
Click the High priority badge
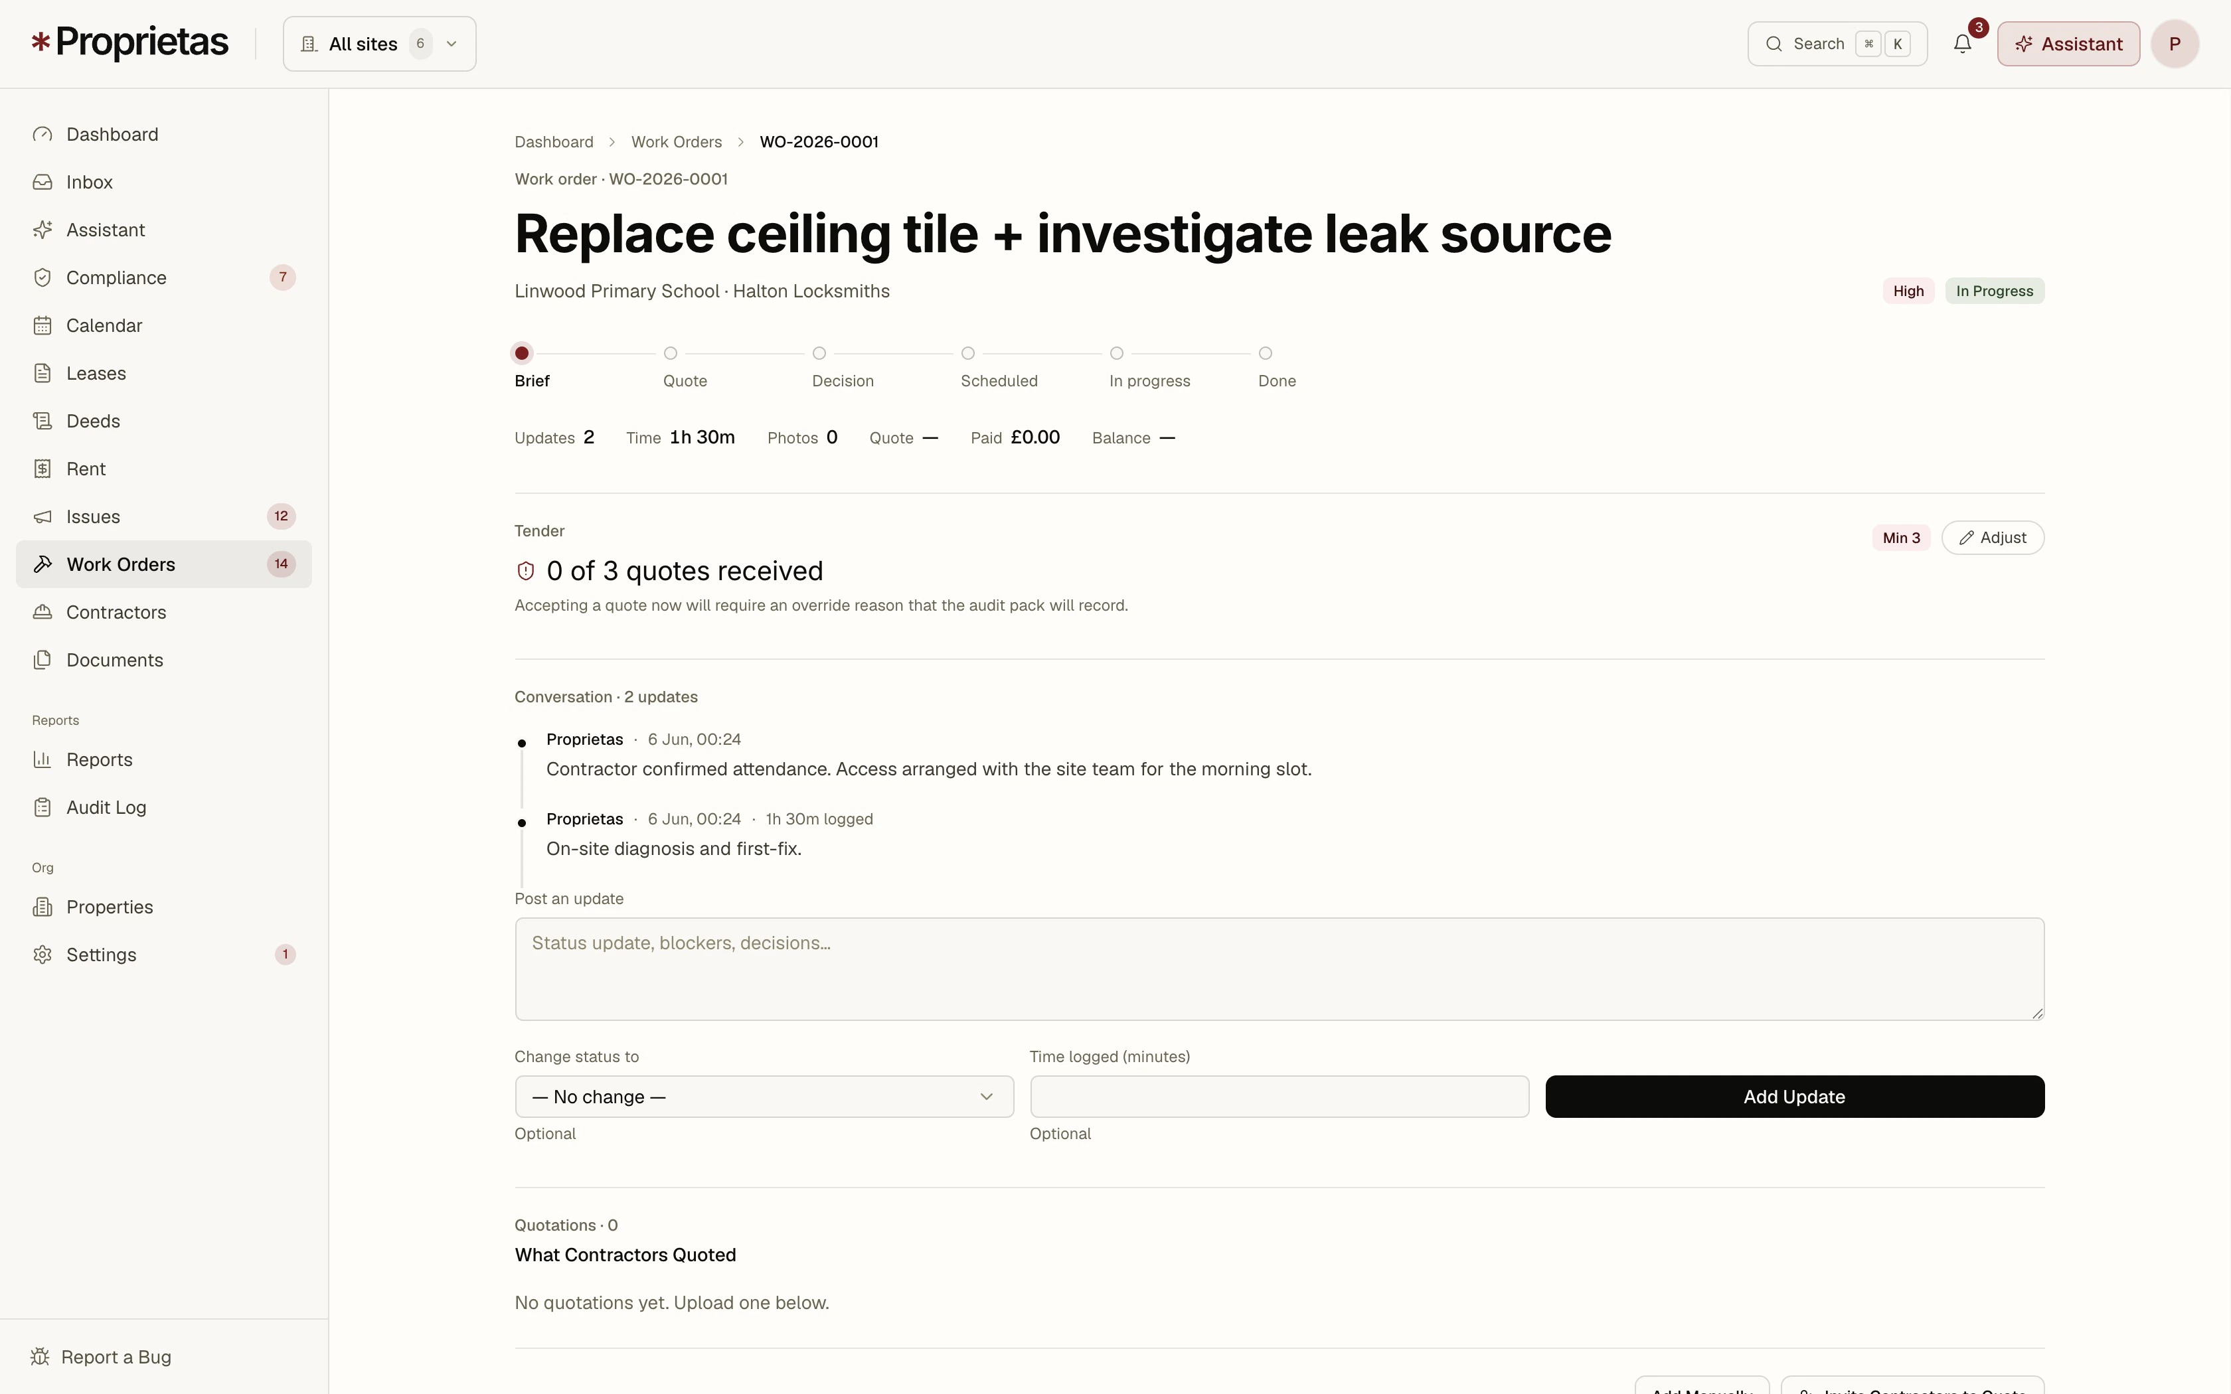coord(1908,291)
